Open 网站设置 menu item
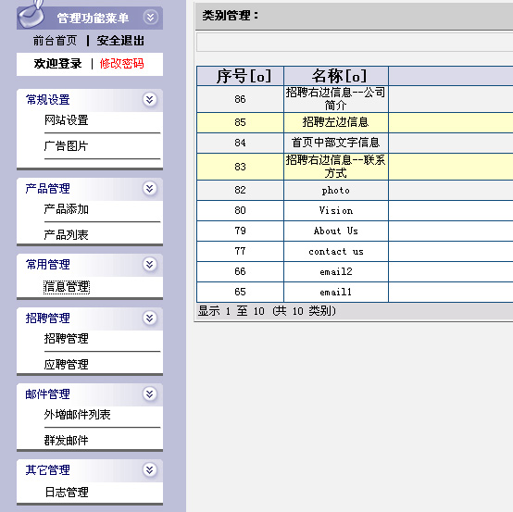This screenshot has width=513, height=512. coord(67,120)
